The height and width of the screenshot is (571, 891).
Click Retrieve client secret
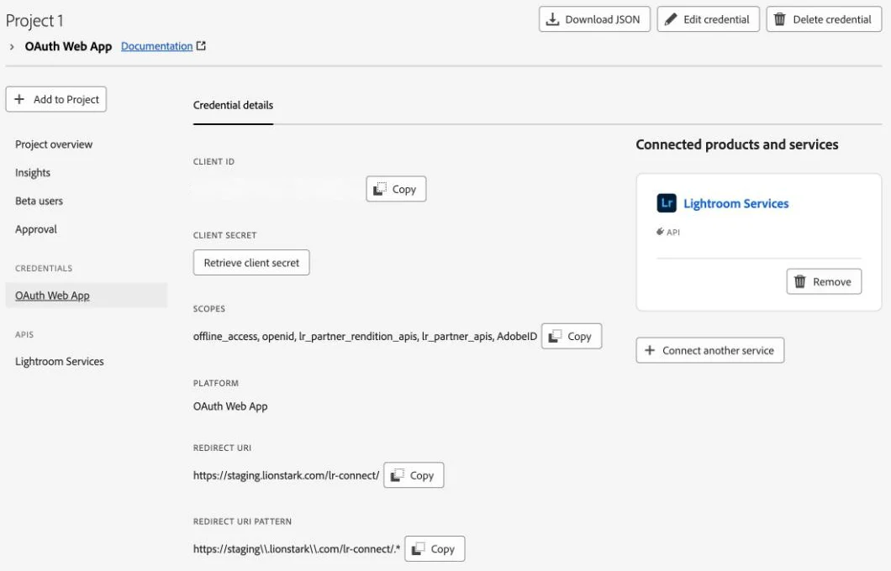click(251, 263)
